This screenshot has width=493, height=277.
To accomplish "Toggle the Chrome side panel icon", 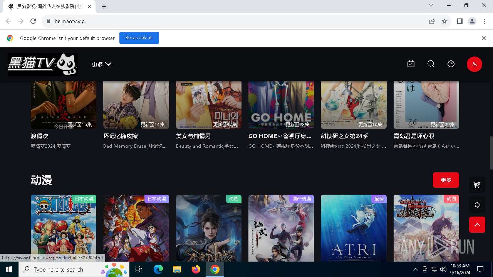I will [x=460, y=21].
